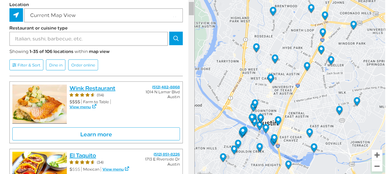Click the restaurant or cuisine type search field
Image resolution: width=391 pixels, height=174 pixels.
(89, 39)
